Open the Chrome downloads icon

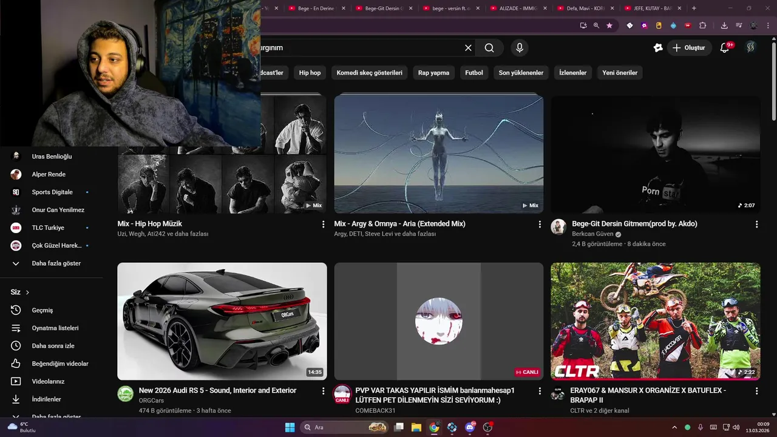coord(724,25)
